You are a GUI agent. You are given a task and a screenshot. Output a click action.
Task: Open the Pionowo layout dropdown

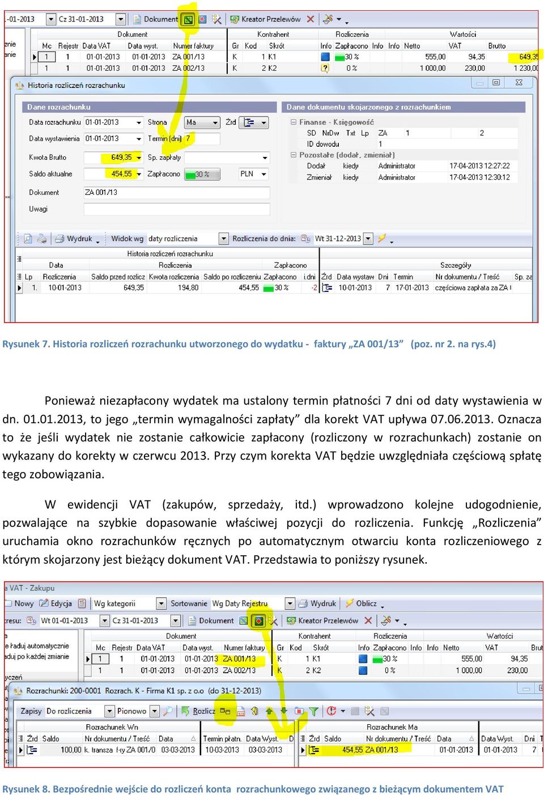[x=154, y=711]
